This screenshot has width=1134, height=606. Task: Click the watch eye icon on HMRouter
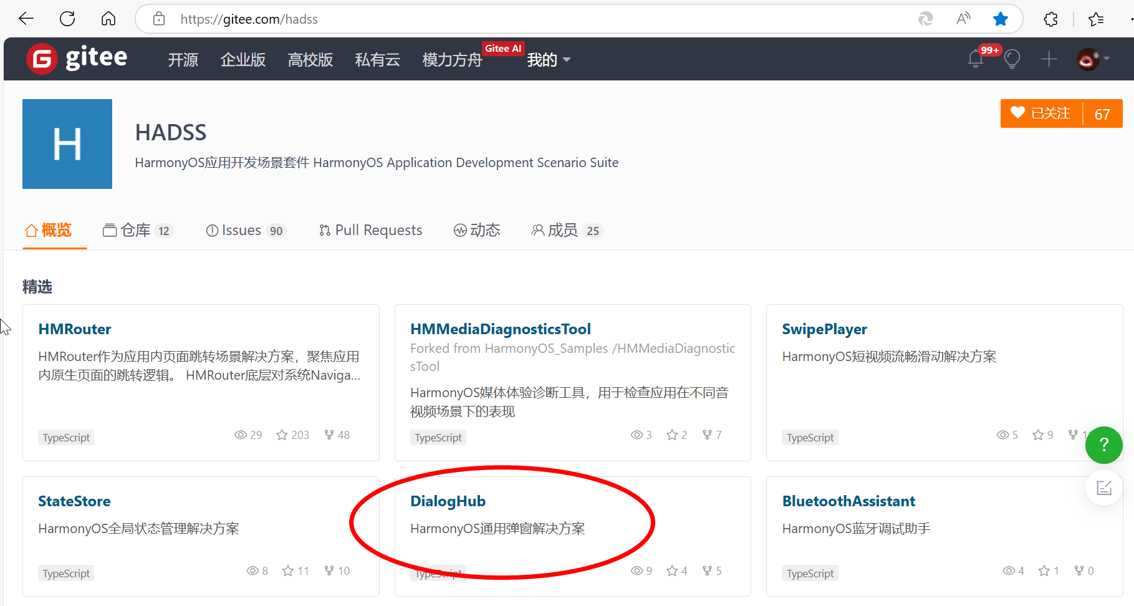pos(241,435)
